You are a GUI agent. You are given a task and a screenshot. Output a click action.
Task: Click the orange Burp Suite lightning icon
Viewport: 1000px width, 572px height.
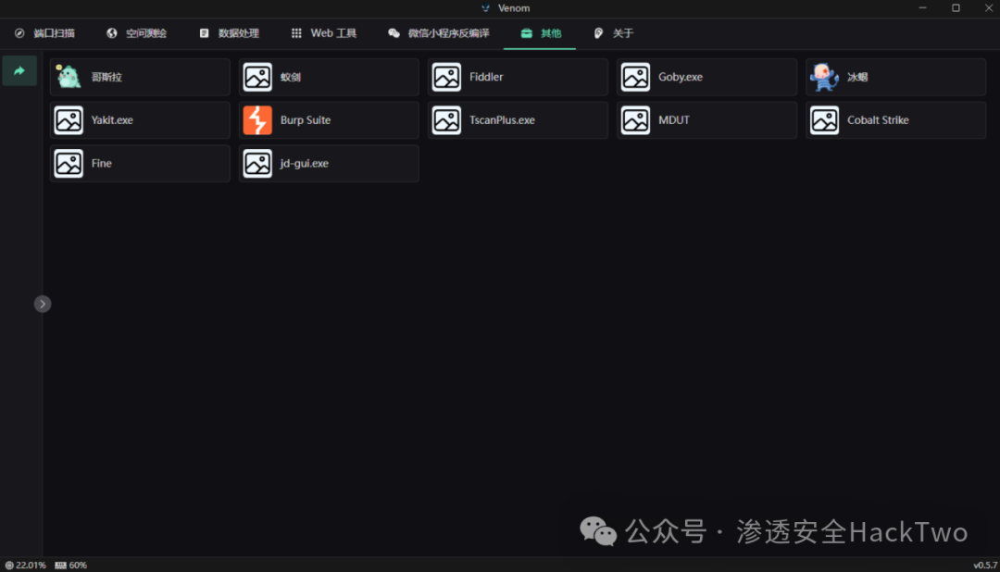(257, 120)
